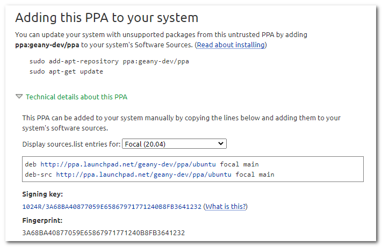The image size is (382, 247).
Task: Open the 1024R signing key link
Action: coord(111,207)
